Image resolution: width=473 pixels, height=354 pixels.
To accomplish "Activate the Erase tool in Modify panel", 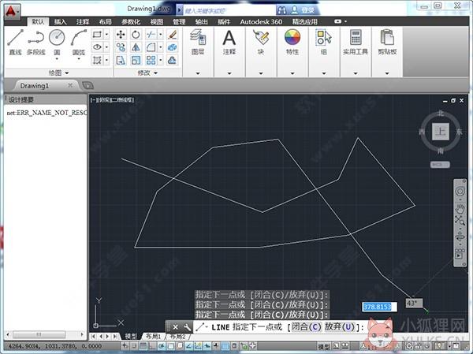I will (x=172, y=35).
